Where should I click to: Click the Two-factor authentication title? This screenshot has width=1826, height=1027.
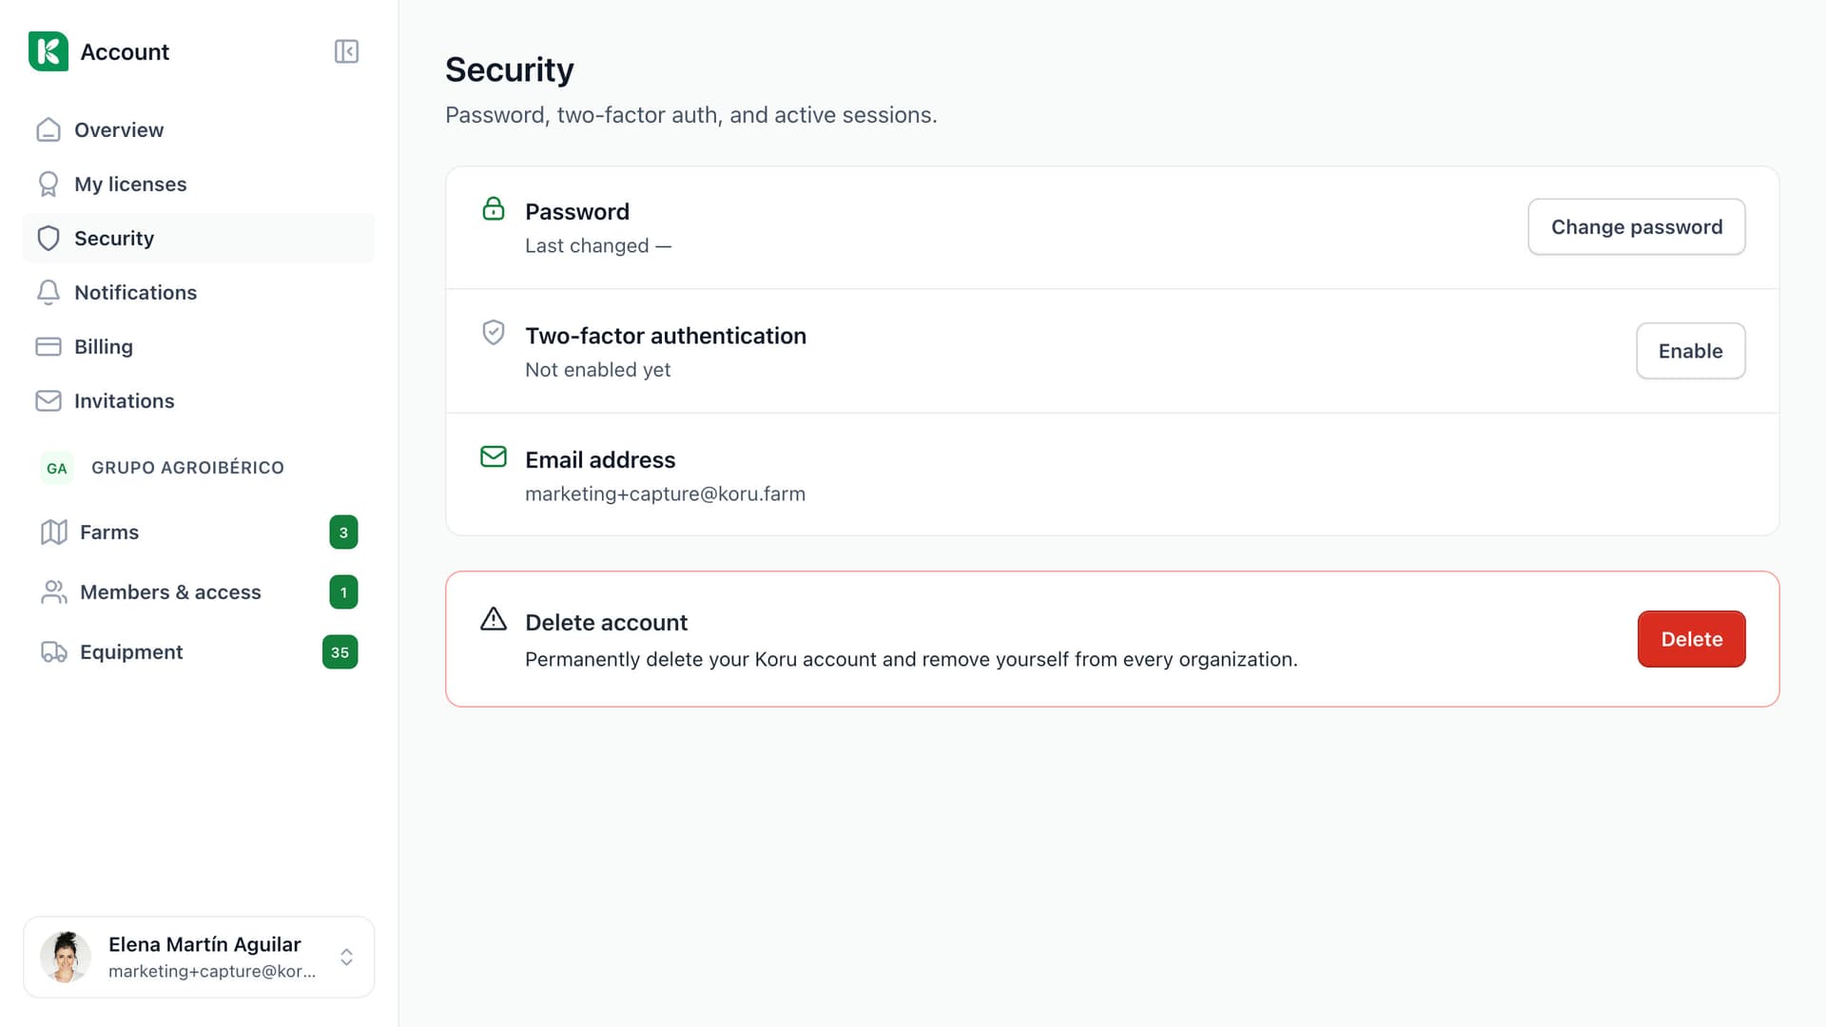point(666,336)
